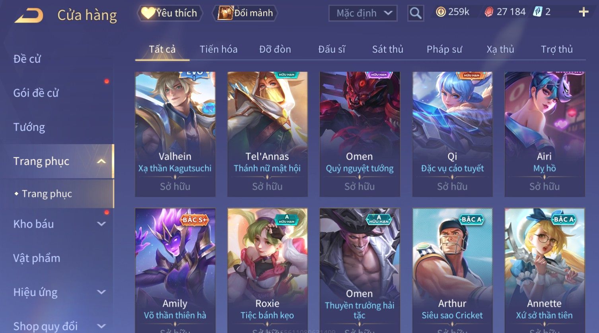Tap the heart Yêu thích icon
Viewport: 599px width, 333px height.
coord(148,13)
